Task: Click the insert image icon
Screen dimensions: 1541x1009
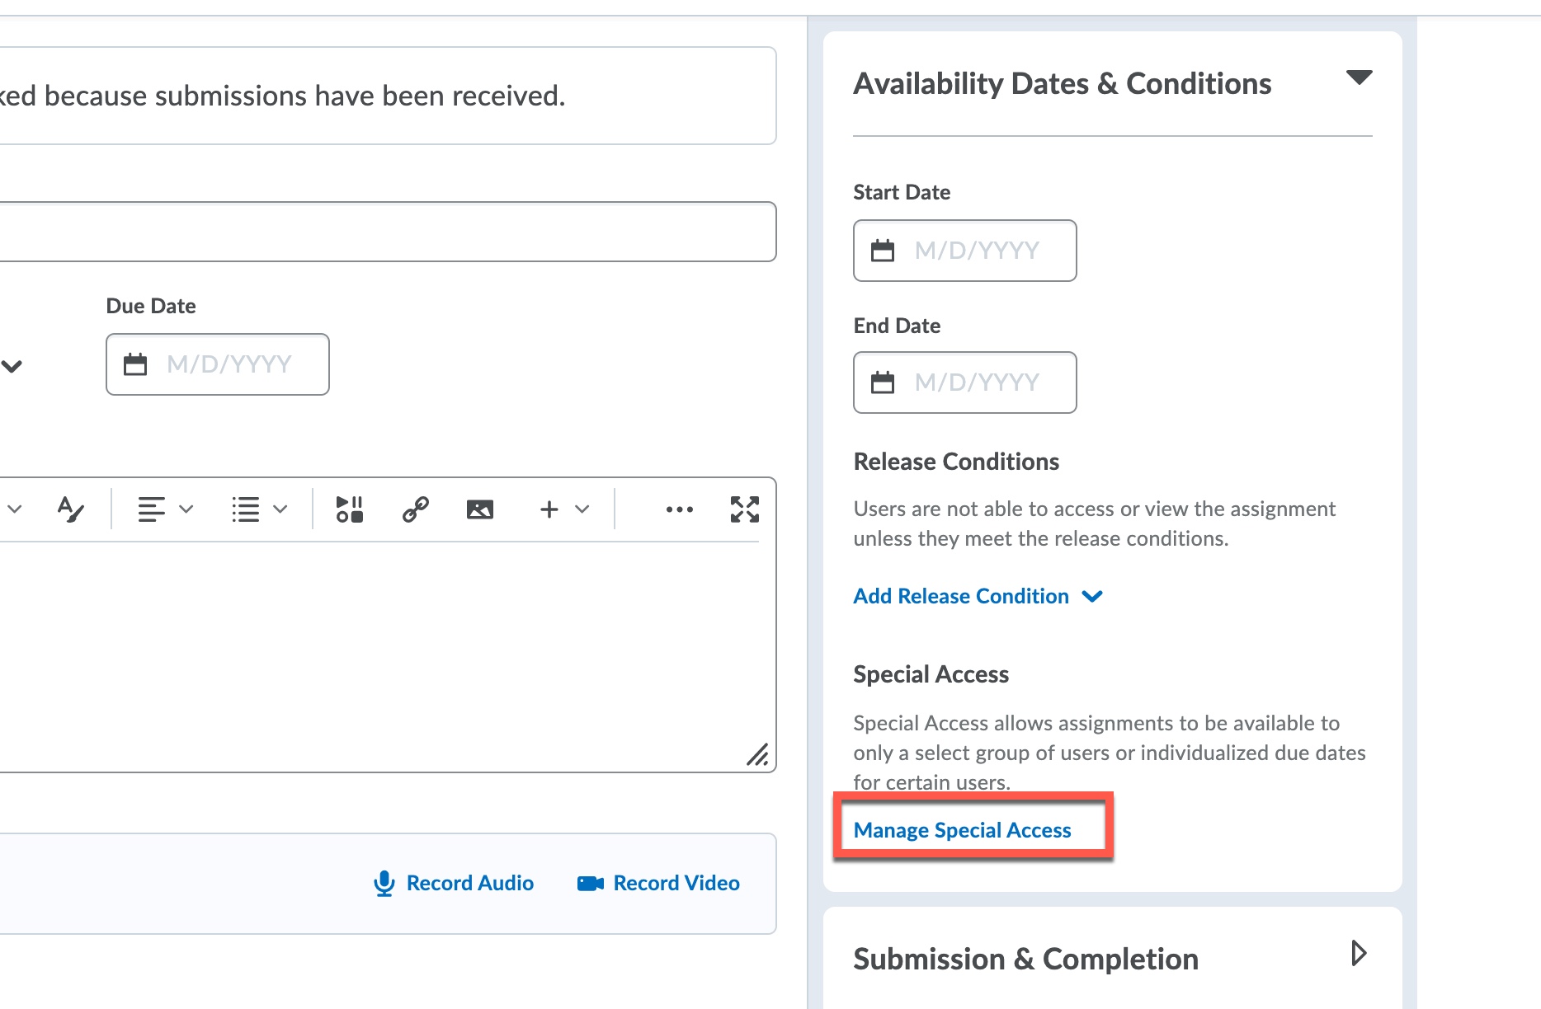Action: 480,509
